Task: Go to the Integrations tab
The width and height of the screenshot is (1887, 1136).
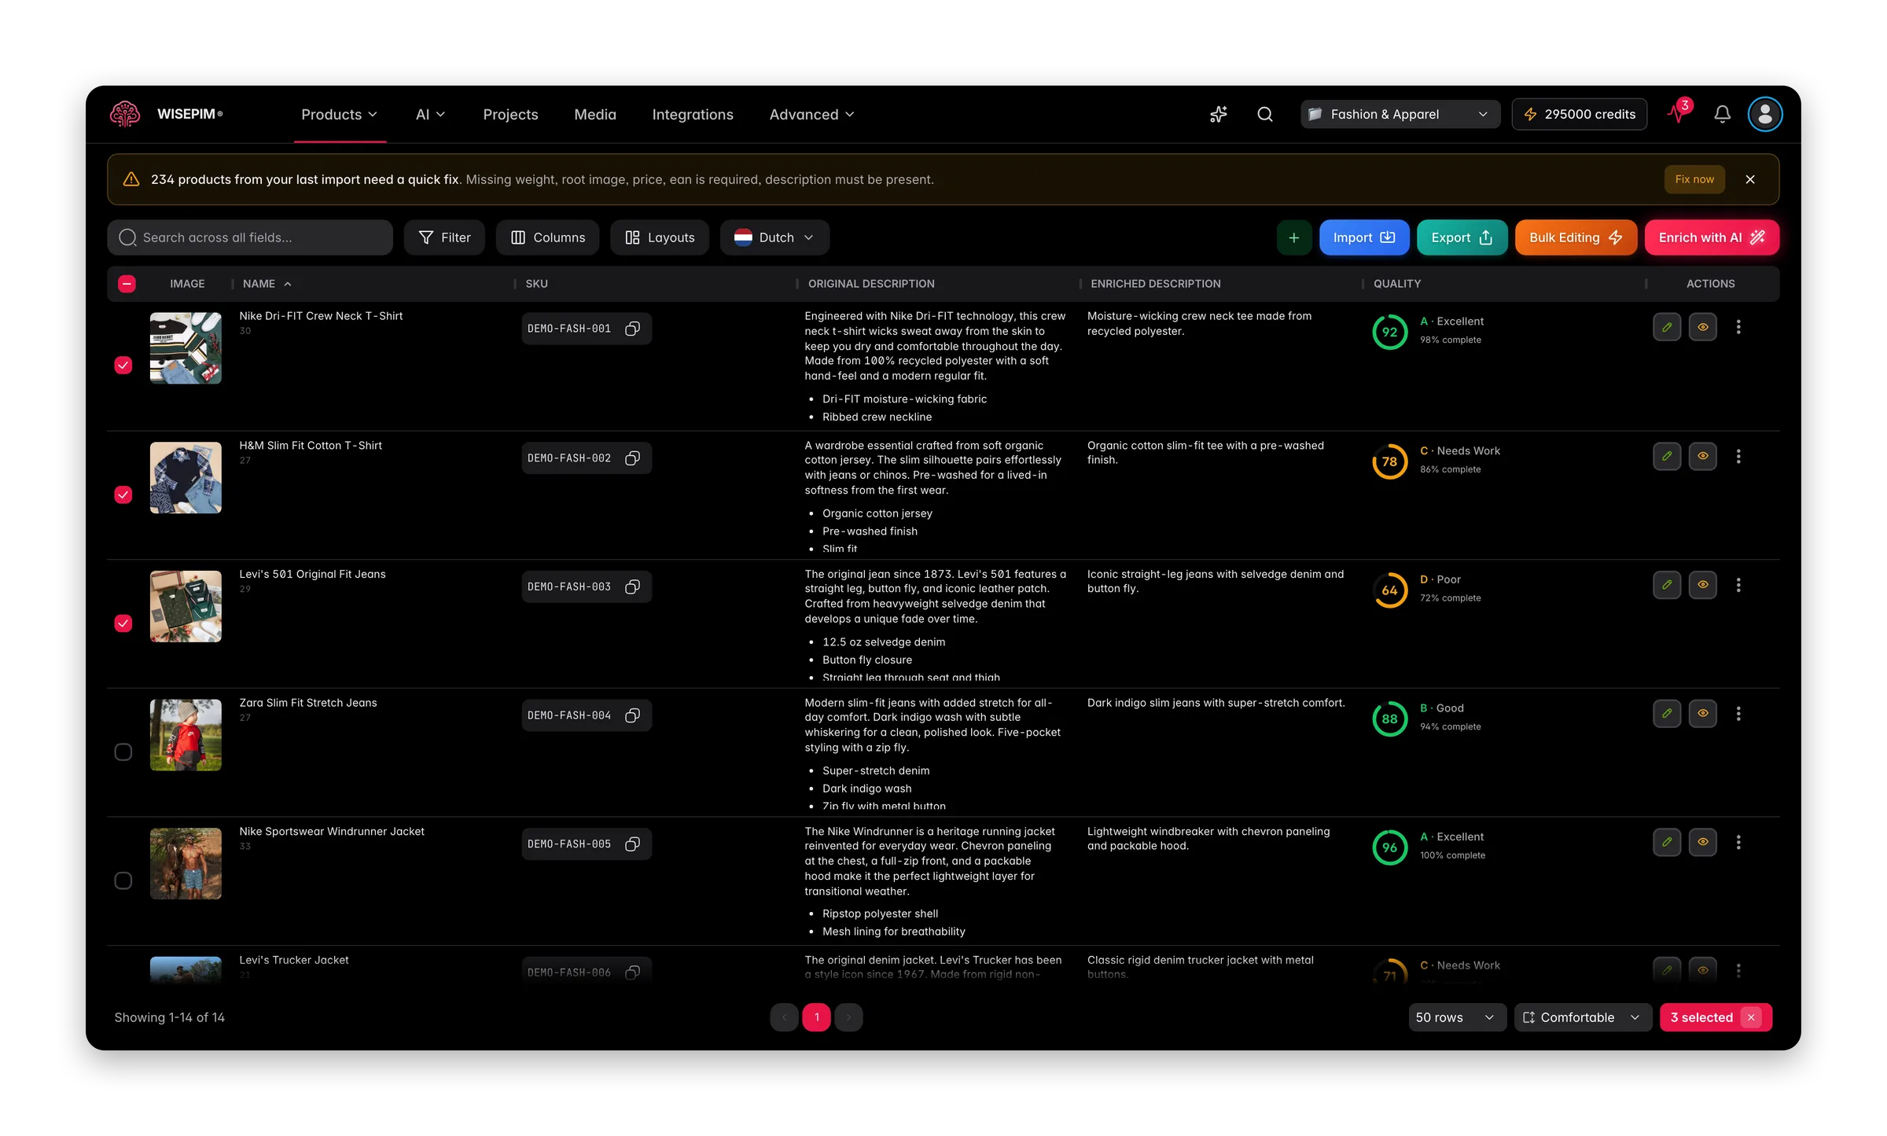Action: pos(693,115)
